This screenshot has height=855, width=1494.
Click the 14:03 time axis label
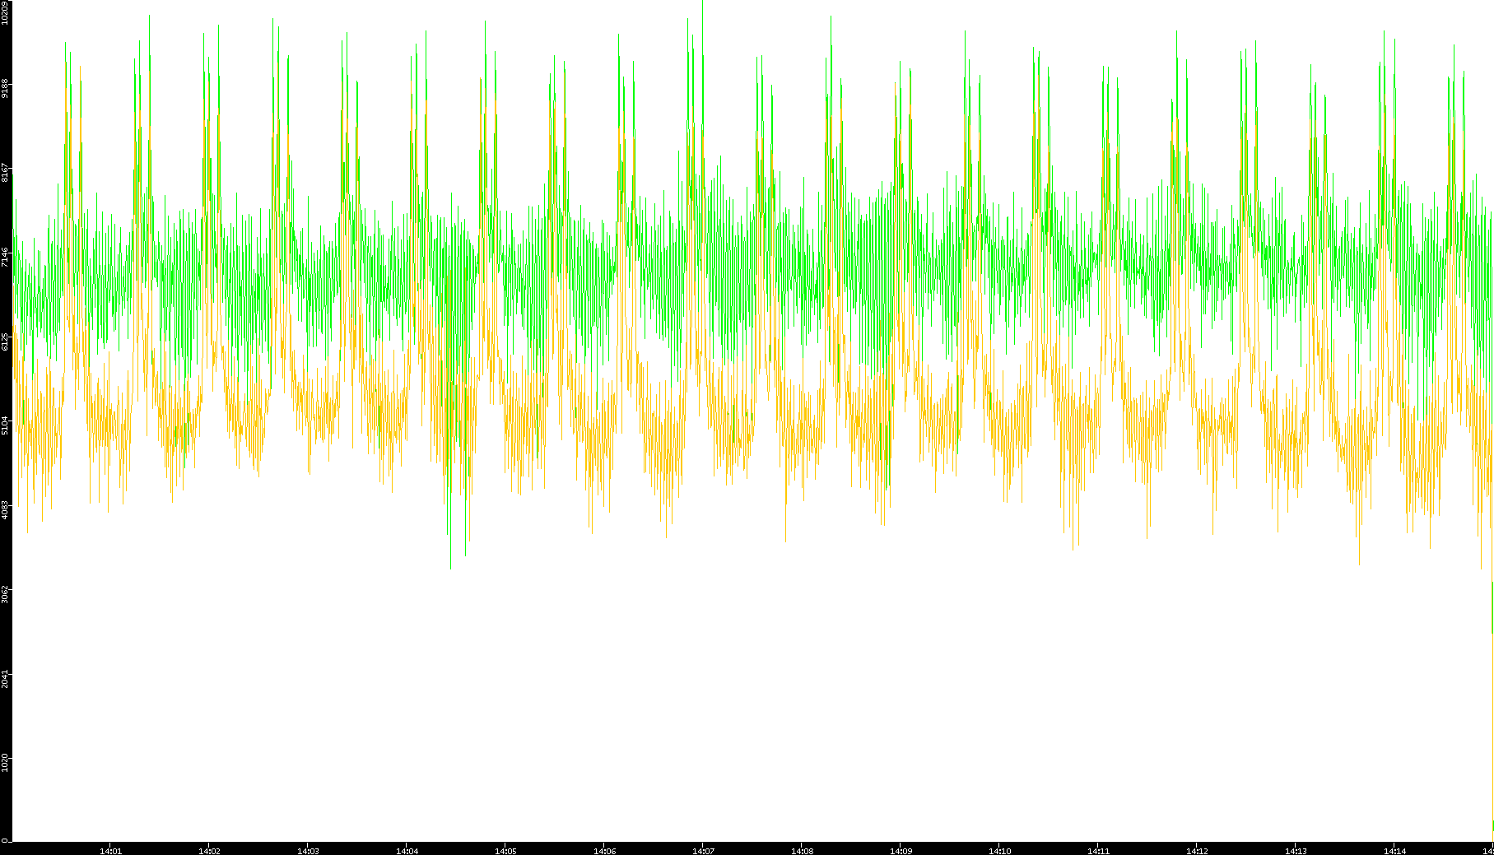(x=308, y=851)
